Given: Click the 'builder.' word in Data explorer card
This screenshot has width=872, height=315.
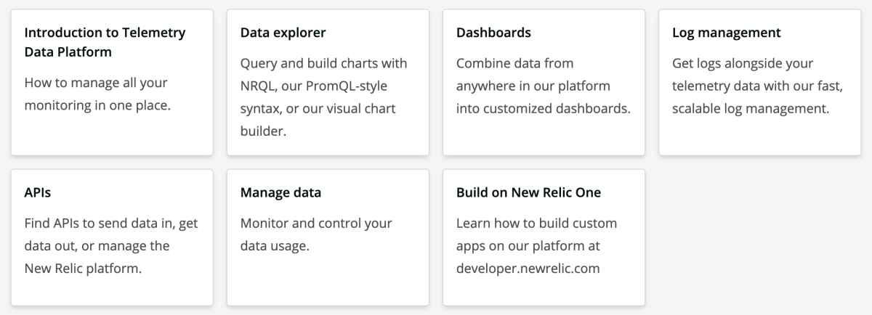Looking at the screenshot, I should (264, 132).
